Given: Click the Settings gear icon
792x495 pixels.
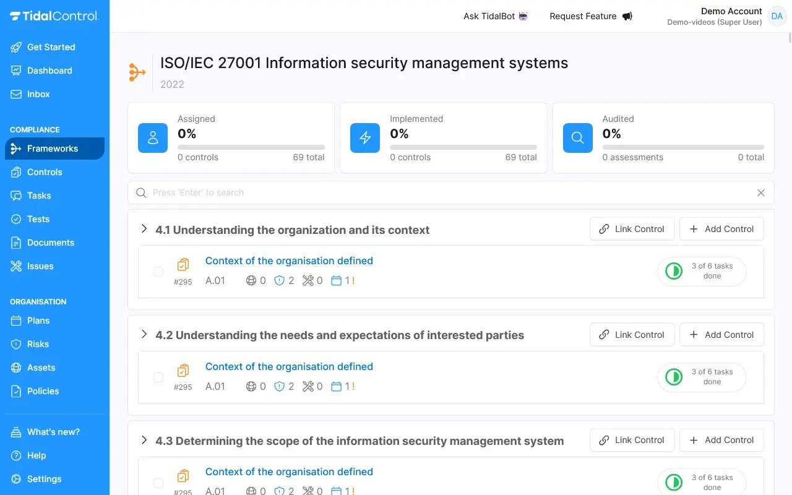Looking at the screenshot, I should [16, 479].
